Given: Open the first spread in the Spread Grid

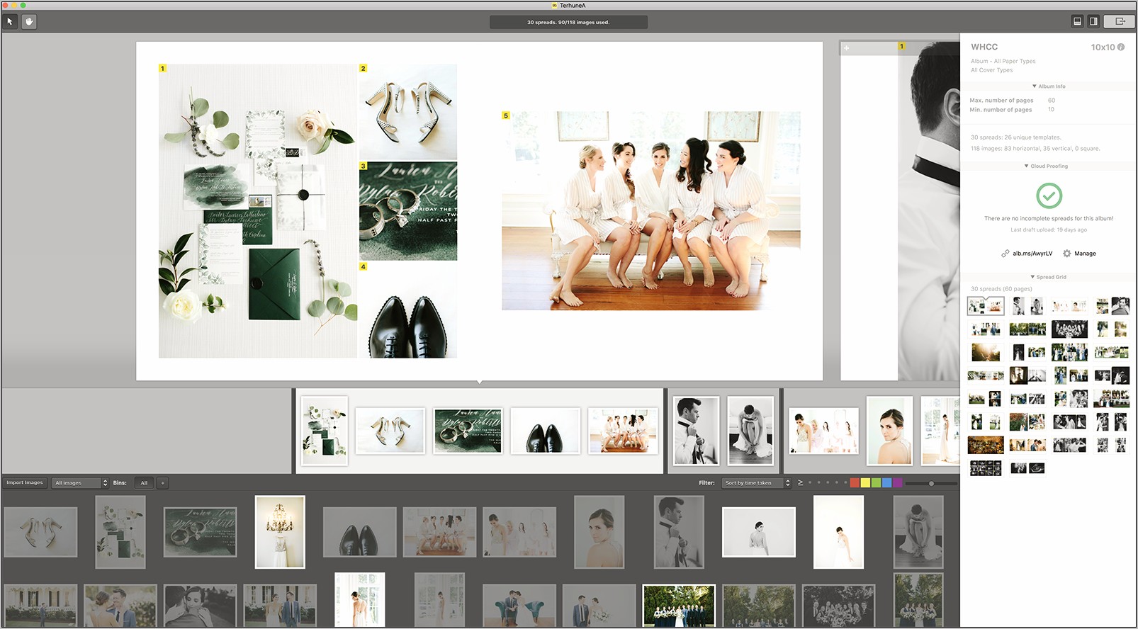Looking at the screenshot, I should (x=986, y=306).
